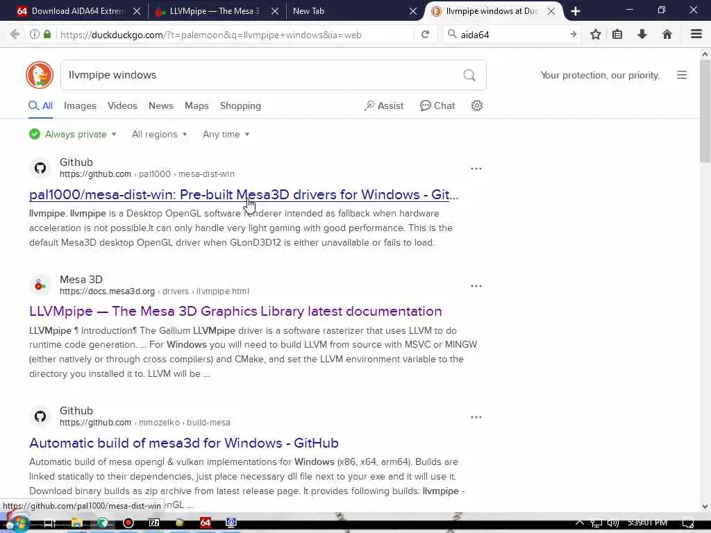Screen dimensions: 711x533
Task: Open more options for Mesa 3D result
Action: 476,286
